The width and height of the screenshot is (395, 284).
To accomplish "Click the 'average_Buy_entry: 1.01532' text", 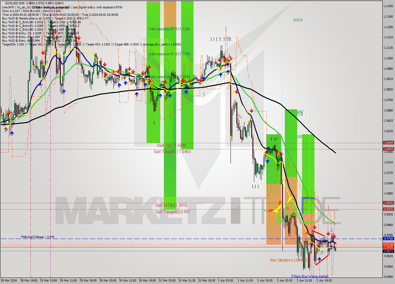I will pos(162,44).
